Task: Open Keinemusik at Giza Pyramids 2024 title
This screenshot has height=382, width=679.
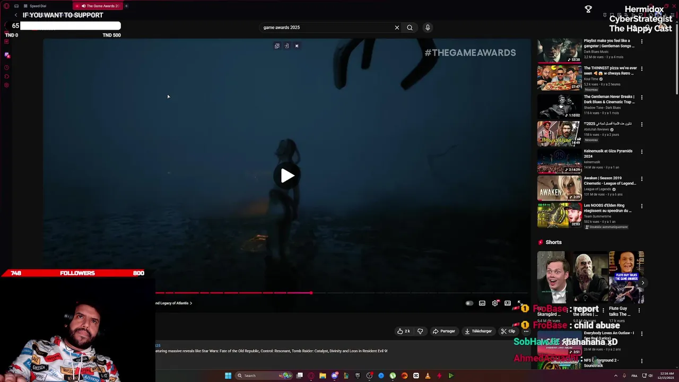Action: point(608,153)
